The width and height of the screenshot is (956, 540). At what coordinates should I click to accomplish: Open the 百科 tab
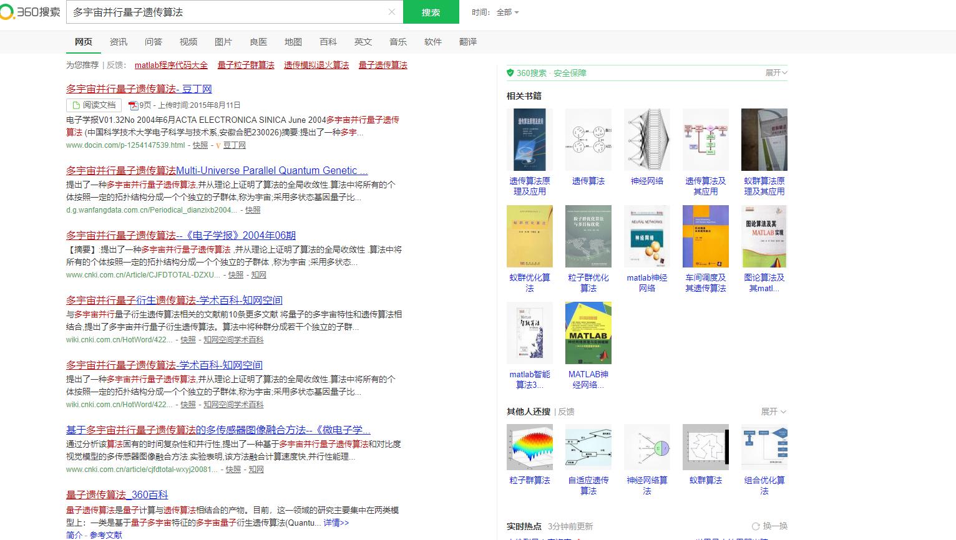click(x=328, y=42)
